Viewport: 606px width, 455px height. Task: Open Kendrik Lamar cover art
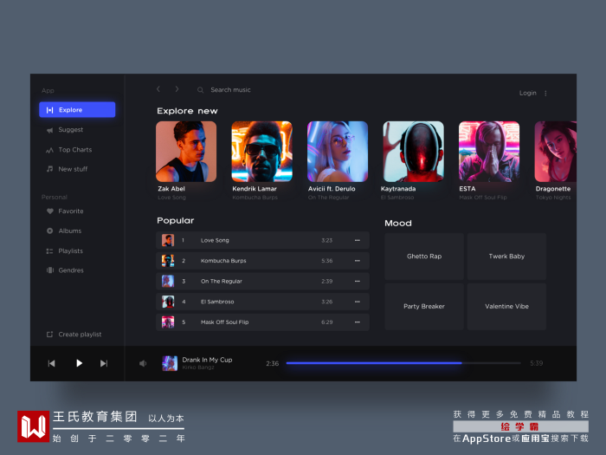261,152
